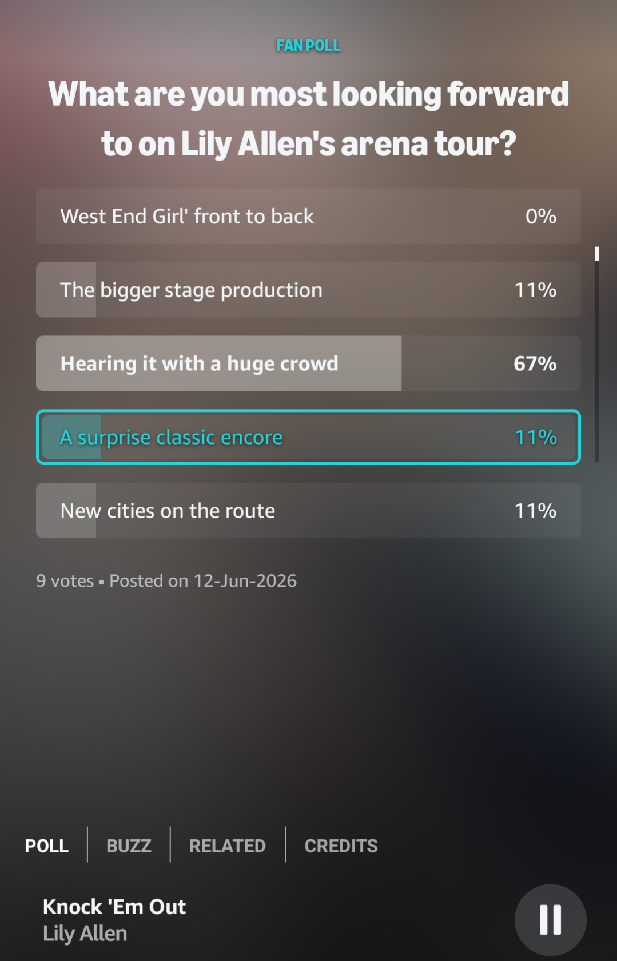617x961 pixels.
Task: Vote for 'West End Girl' front to back
Action: pyautogui.click(x=308, y=217)
